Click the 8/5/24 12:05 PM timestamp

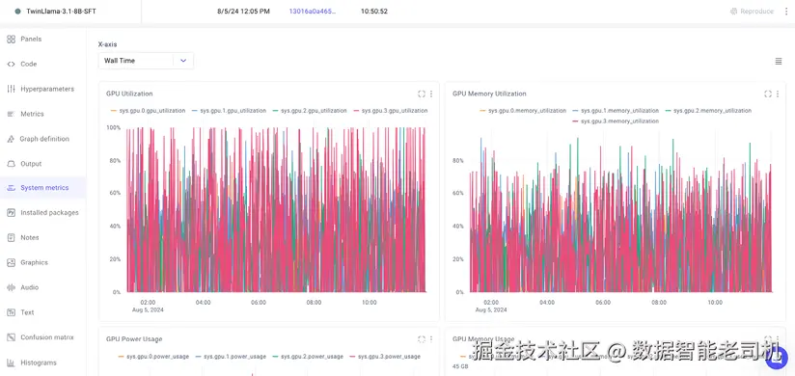(243, 12)
